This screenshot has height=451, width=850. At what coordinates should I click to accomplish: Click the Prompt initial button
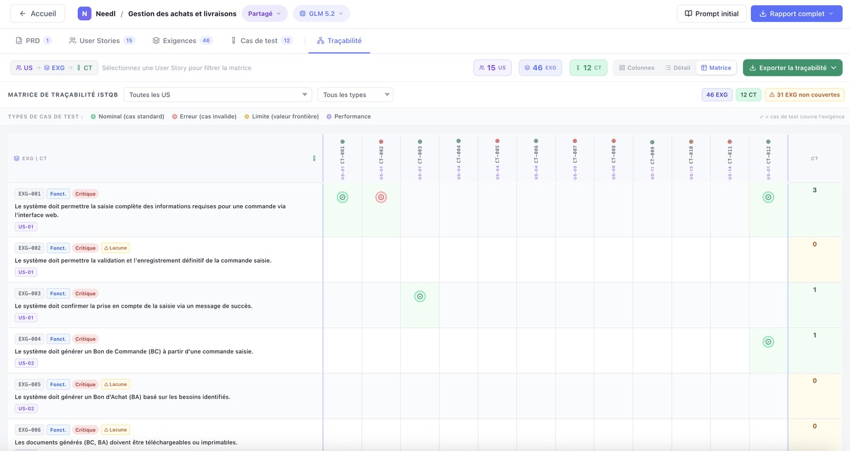click(x=712, y=13)
